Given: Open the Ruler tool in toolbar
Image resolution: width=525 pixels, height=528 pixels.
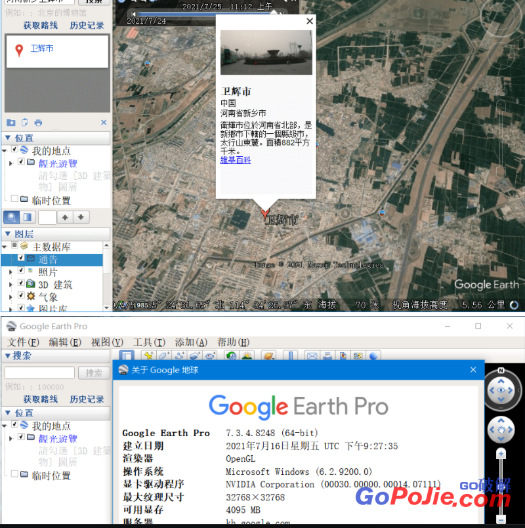Looking at the screenshot, I should [290, 355].
